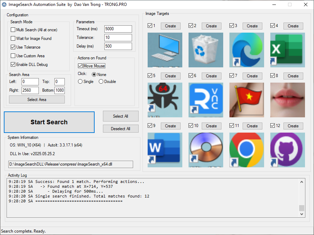Click the DLL path text field
This screenshot has height=235, width=314.
(70, 164)
